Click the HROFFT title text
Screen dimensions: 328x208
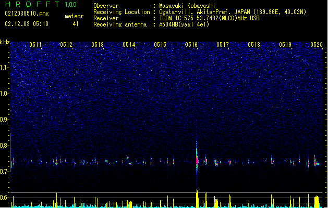[x=32, y=4]
